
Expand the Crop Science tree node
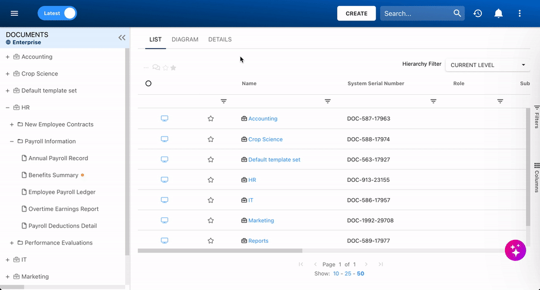click(x=7, y=74)
